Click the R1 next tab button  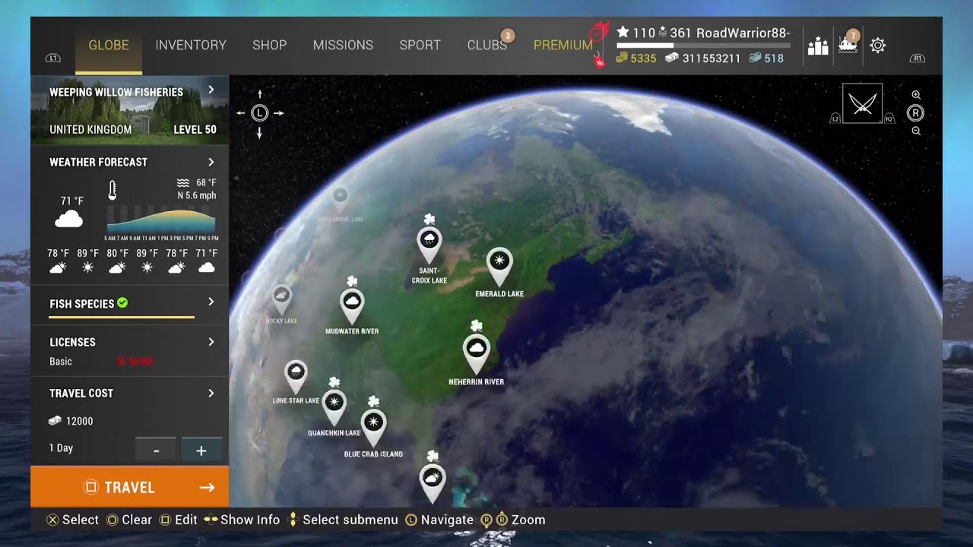pyautogui.click(x=918, y=58)
